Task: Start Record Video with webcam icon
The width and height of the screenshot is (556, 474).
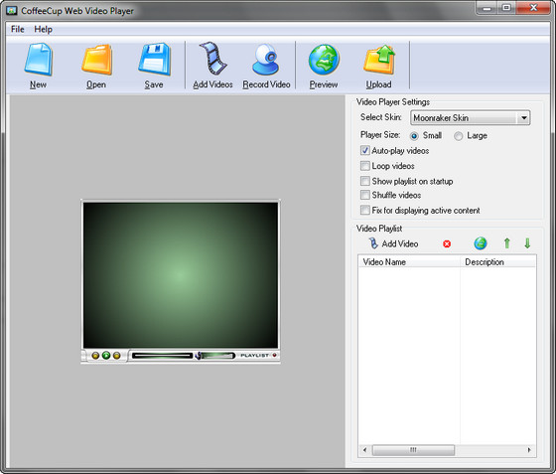Action: coord(266,60)
